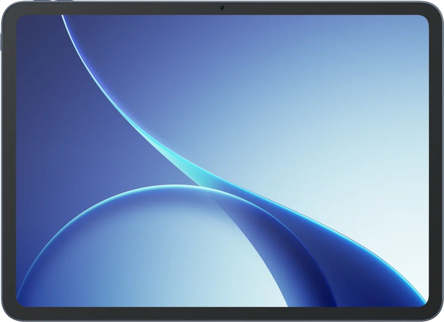Viewport: 444px width, 322px height.
Task: Tap the black bezel on the right of the screen
Action: [435, 161]
